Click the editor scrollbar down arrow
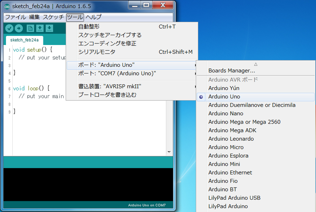The width and height of the screenshot is (316, 212). pos(169,152)
